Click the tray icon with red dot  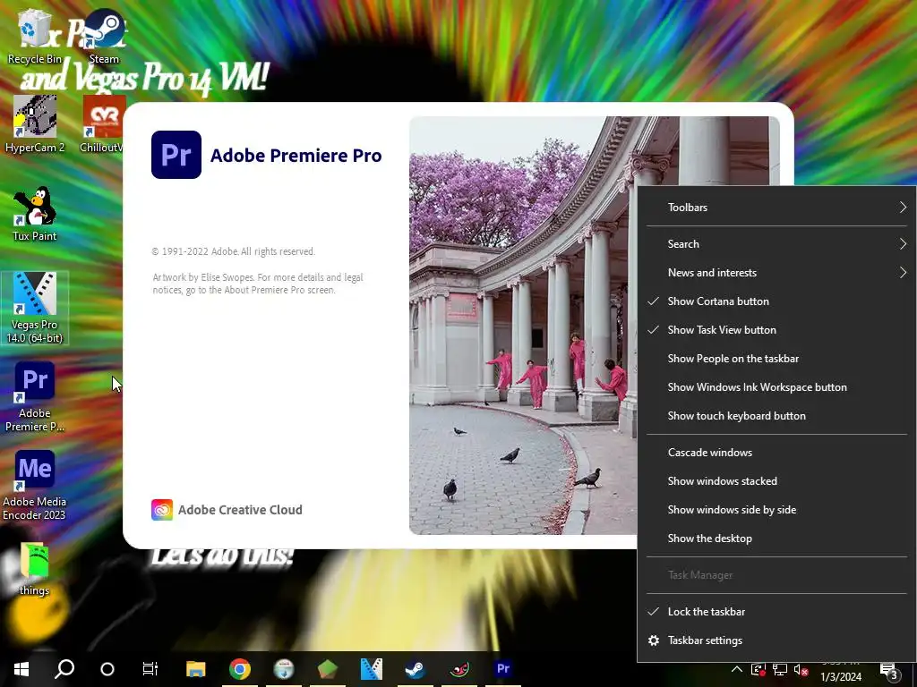point(758,670)
